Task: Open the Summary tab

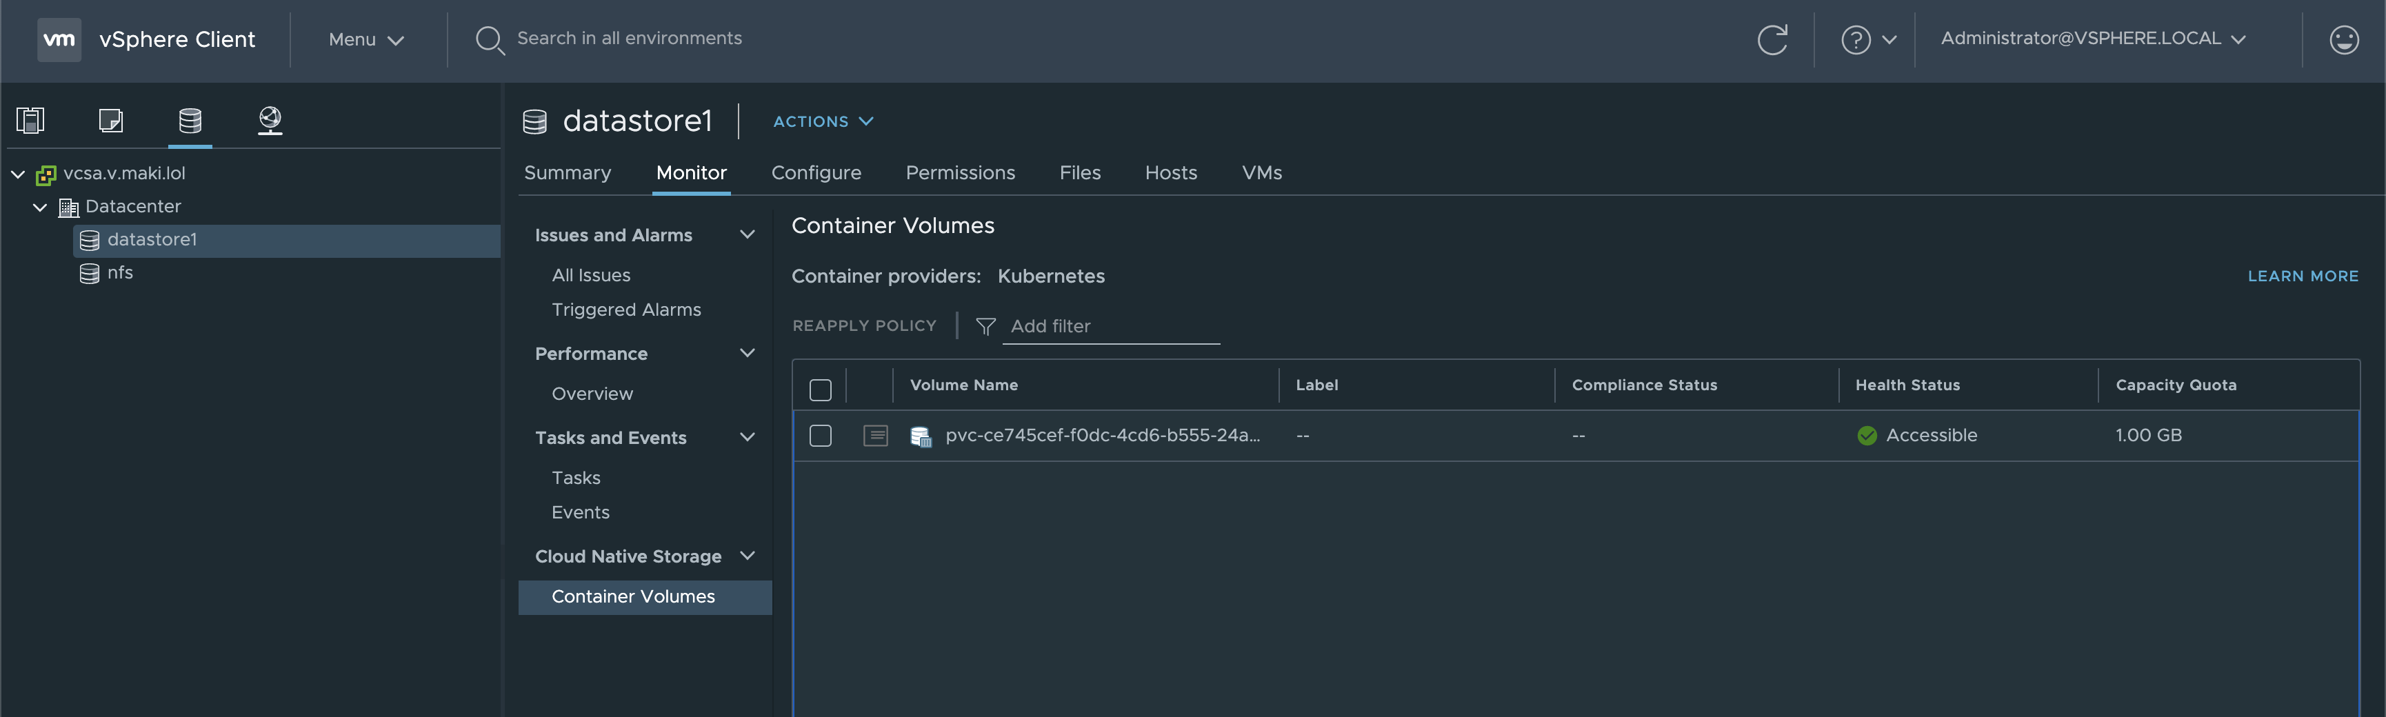Action: click(x=568, y=172)
